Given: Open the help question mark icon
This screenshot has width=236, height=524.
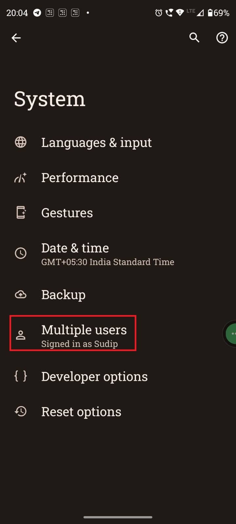Looking at the screenshot, I should 222,38.
